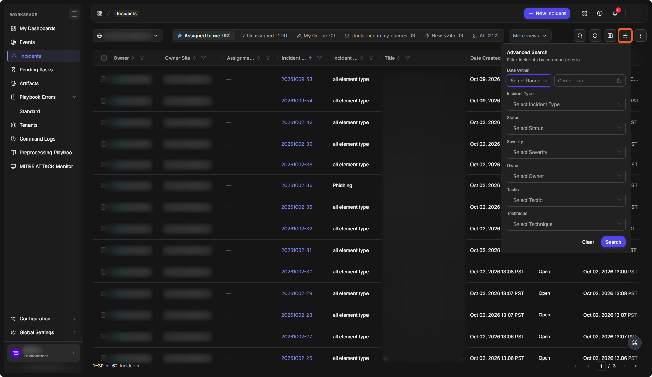Open incident link 20261002-38
Image resolution: width=652 pixels, height=377 pixels.
pos(297,165)
